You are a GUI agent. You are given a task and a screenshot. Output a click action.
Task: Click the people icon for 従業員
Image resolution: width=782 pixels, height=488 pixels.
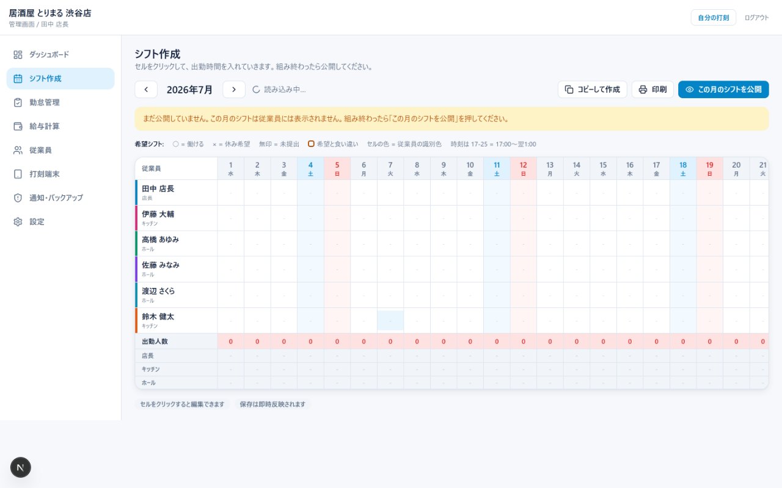coord(18,150)
